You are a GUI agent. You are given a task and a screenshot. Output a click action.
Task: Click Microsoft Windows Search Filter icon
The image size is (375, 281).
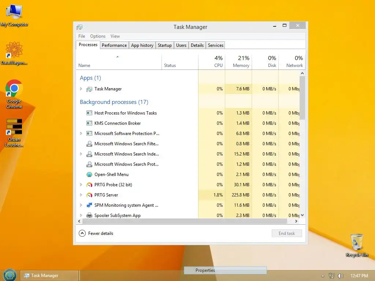click(89, 144)
